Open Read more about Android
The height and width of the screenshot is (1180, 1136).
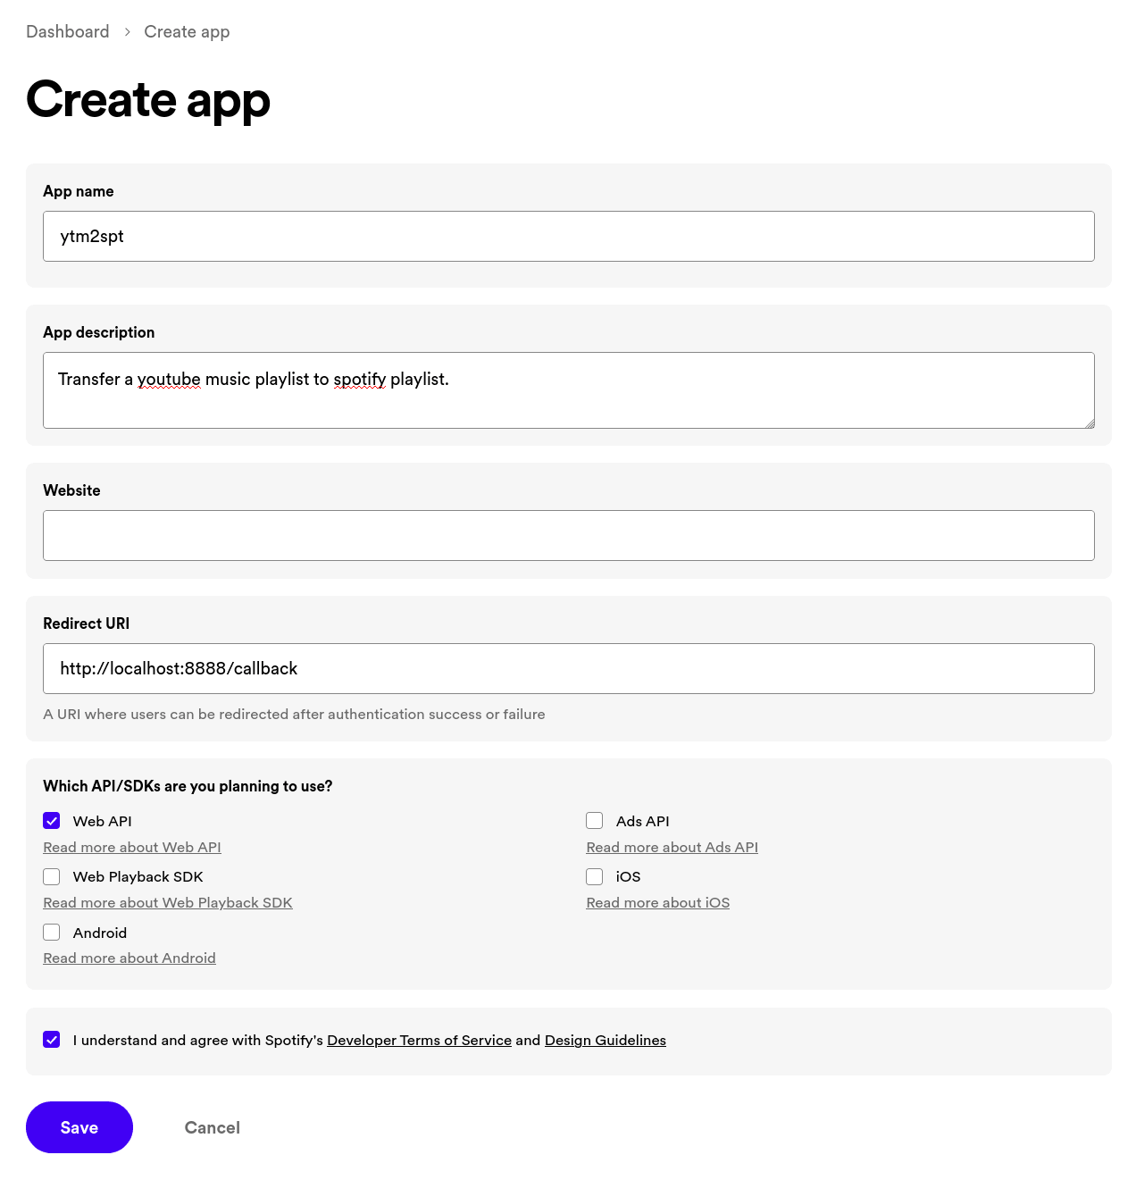pyautogui.click(x=129, y=958)
